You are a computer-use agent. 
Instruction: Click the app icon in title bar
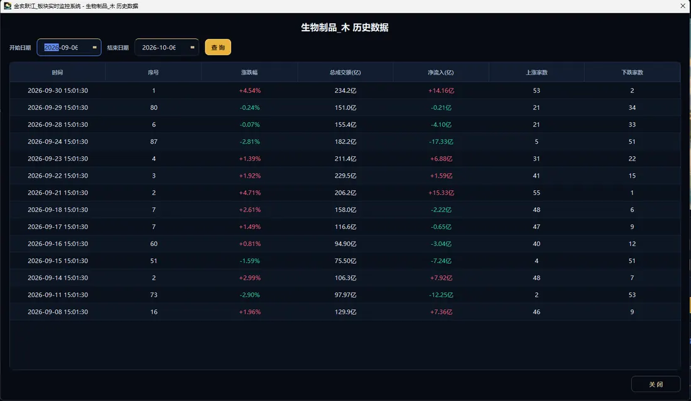click(8, 6)
